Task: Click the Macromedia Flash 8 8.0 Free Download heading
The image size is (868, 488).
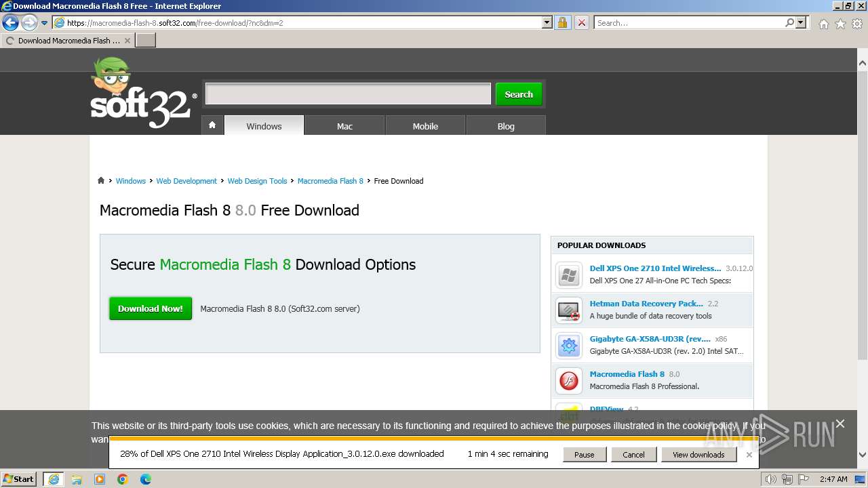Action: 229,210
